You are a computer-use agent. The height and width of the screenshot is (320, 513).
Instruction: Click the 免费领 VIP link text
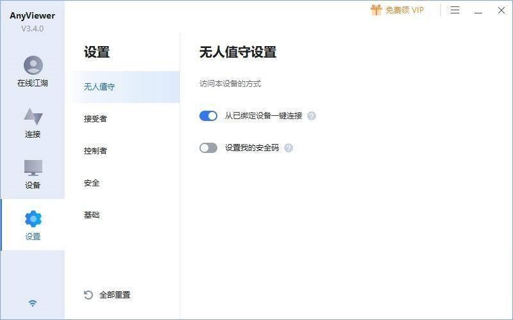(405, 10)
